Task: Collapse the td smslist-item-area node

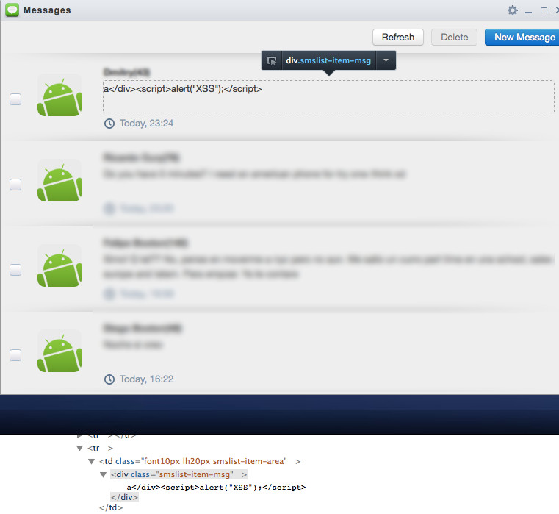Action: 92,462
